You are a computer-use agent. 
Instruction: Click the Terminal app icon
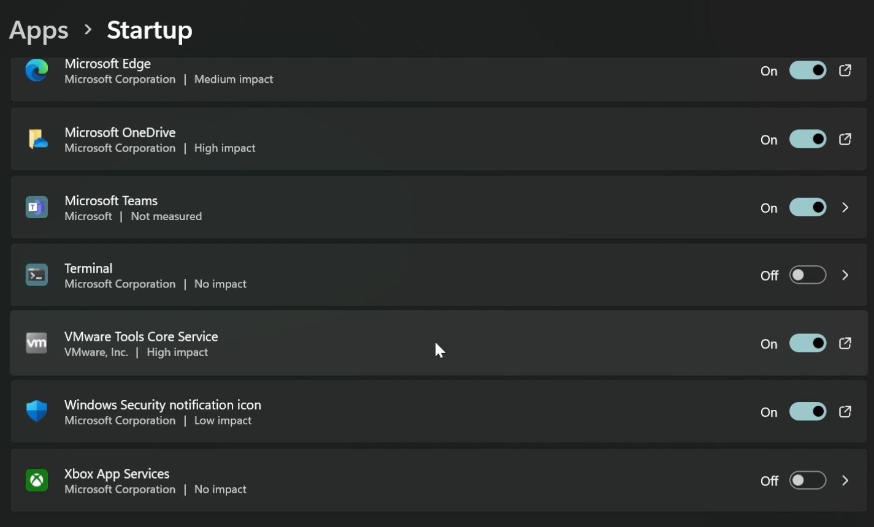(x=36, y=275)
